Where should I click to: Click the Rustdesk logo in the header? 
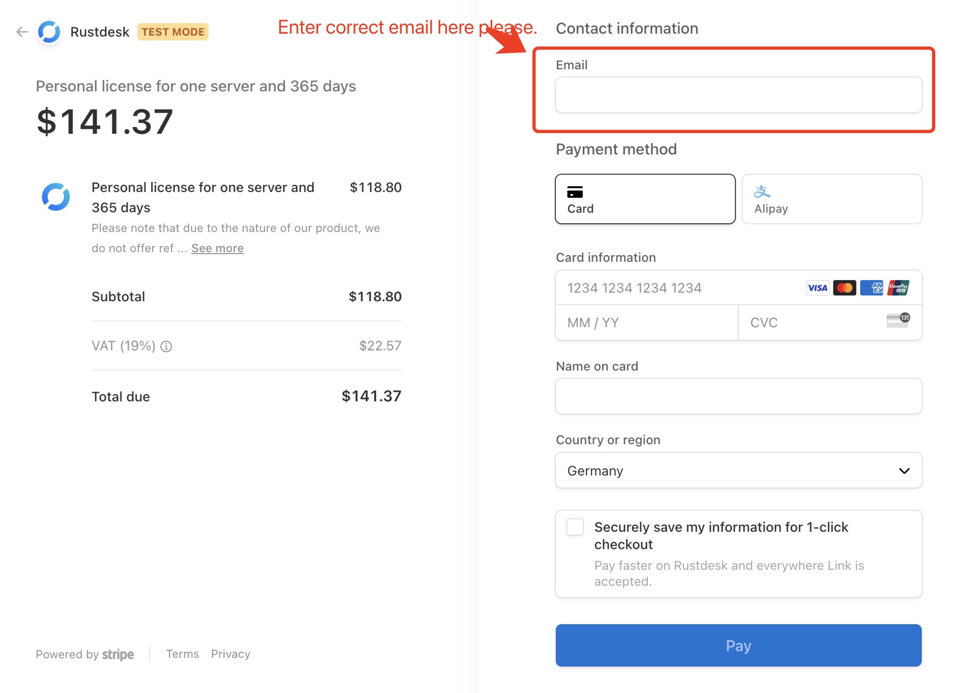[x=49, y=32]
